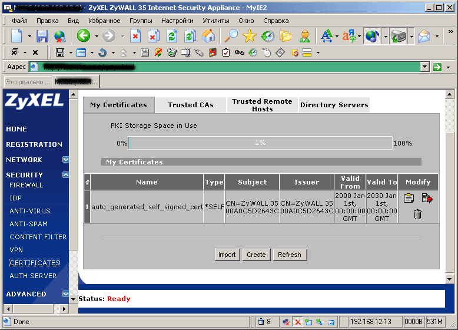This screenshot has height=330, width=458.
Task: Click the Stop page icon
Action: [135, 36]
